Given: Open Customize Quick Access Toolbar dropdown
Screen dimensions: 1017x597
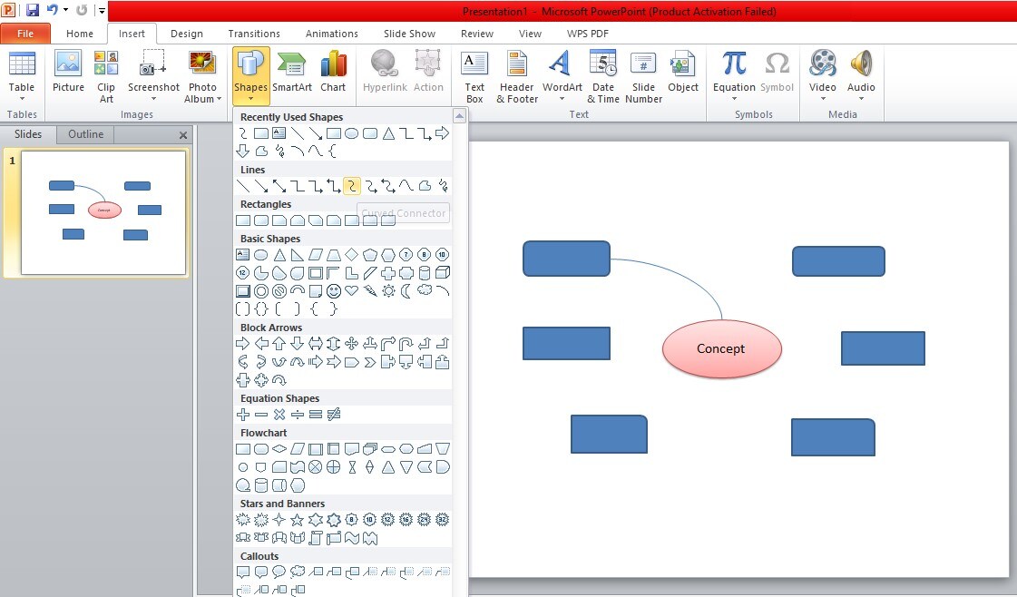Looking at the screenshot, I should (x=102, y=10).
